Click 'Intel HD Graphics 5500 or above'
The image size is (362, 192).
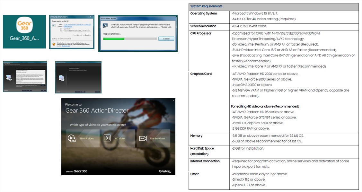(258, 123)
